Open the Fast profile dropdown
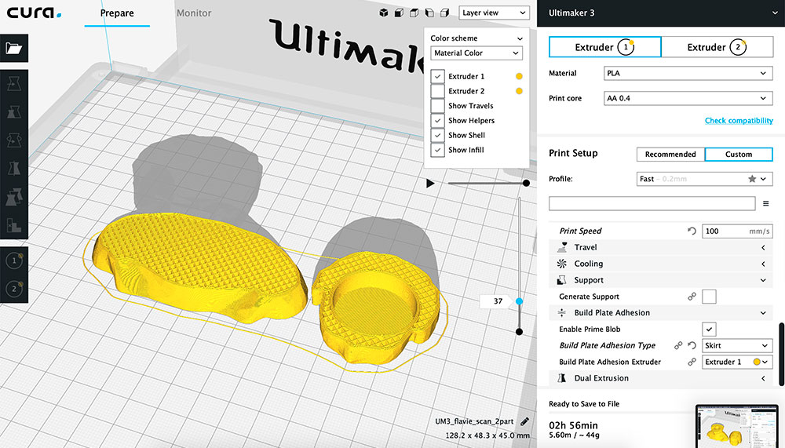This screenshot has height=448, width=785. coord(704,179)
